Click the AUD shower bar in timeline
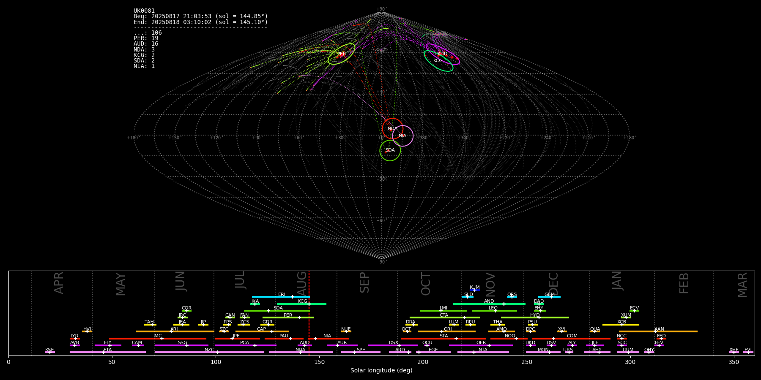The height and width of the screenshot is (380, 761). point(305,345)
